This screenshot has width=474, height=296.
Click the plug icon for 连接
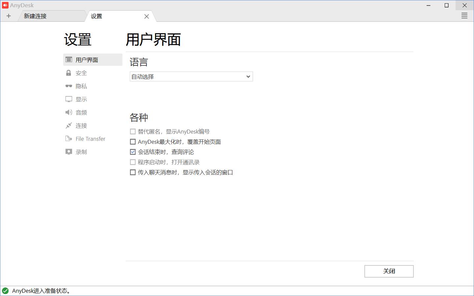click(x=68, y=125)
